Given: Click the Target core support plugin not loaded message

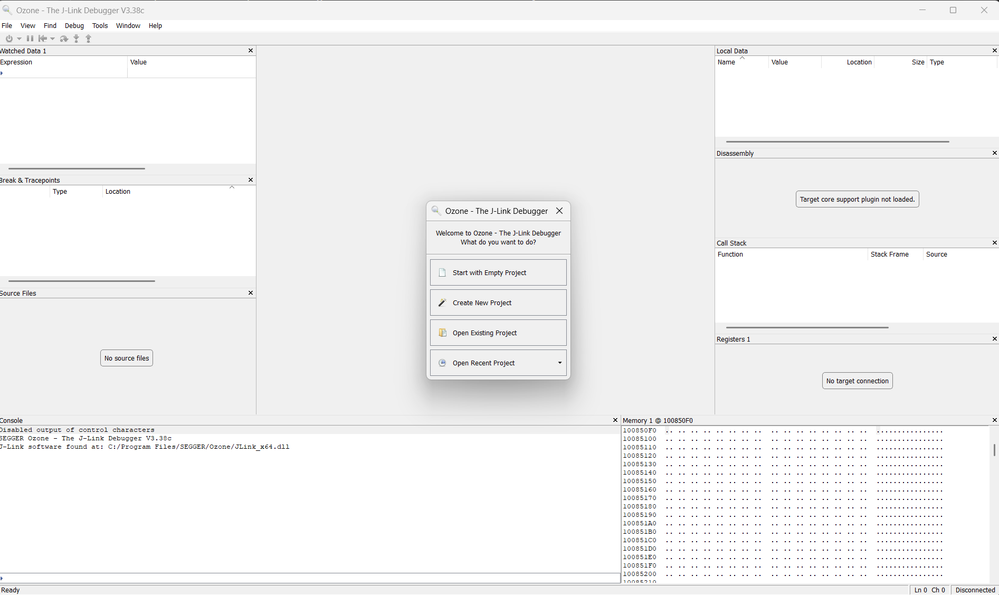Looking at the screenshot, I should click(857, 199).
